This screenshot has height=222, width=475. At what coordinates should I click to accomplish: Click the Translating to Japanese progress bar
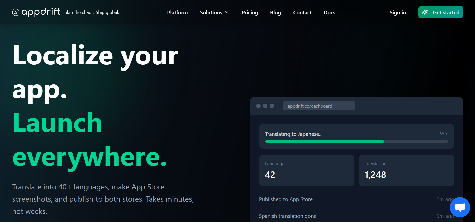356,142
